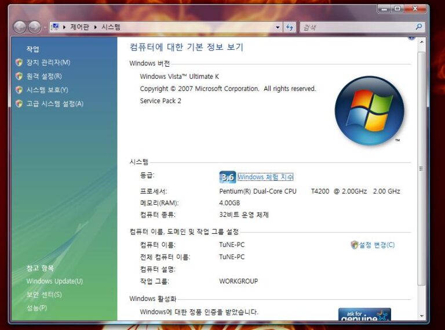Open Windows 체험 지수 link
Image resolution: width=445 pixels, height=330 pixels.
coord(265,177)
